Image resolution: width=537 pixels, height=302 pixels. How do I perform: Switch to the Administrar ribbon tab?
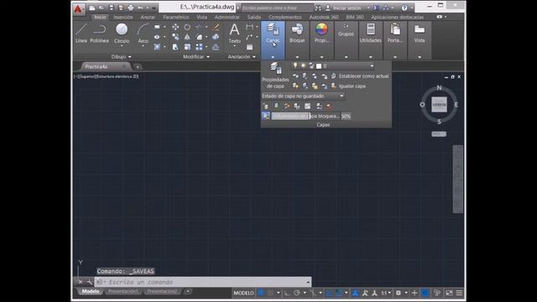227,17
